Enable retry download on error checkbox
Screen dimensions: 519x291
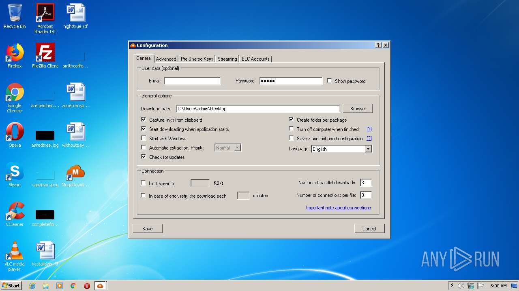click(x=144, y=196)
